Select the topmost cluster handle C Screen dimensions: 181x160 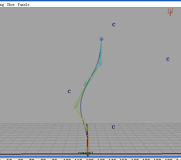114,25
